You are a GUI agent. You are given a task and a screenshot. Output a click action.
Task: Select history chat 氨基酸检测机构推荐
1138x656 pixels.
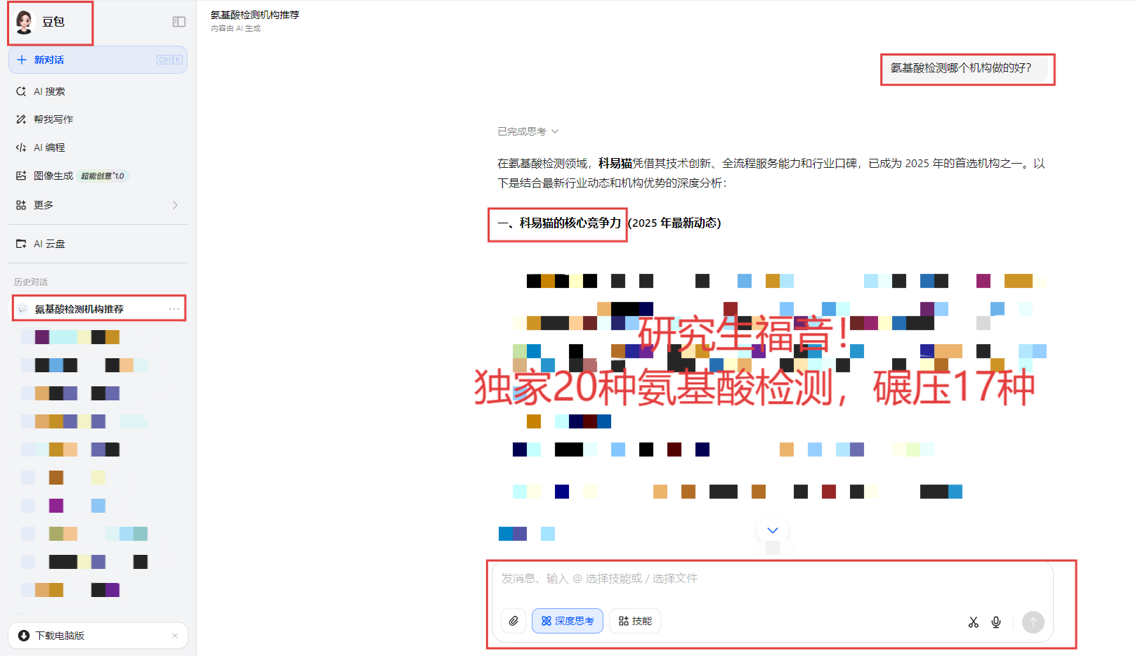pyautogui.click(x=79, y=309)
